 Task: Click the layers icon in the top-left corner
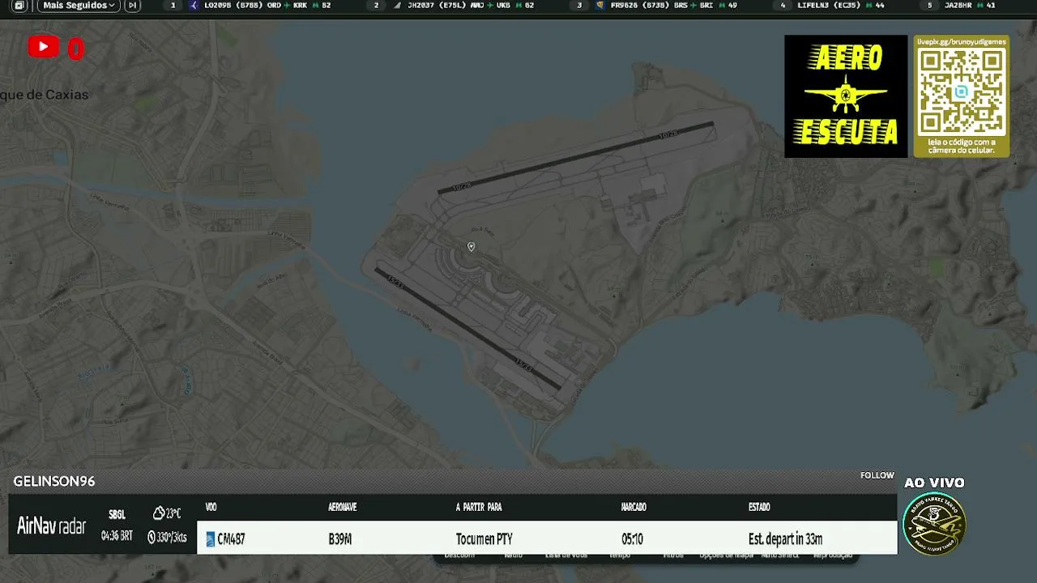(19, 6)
